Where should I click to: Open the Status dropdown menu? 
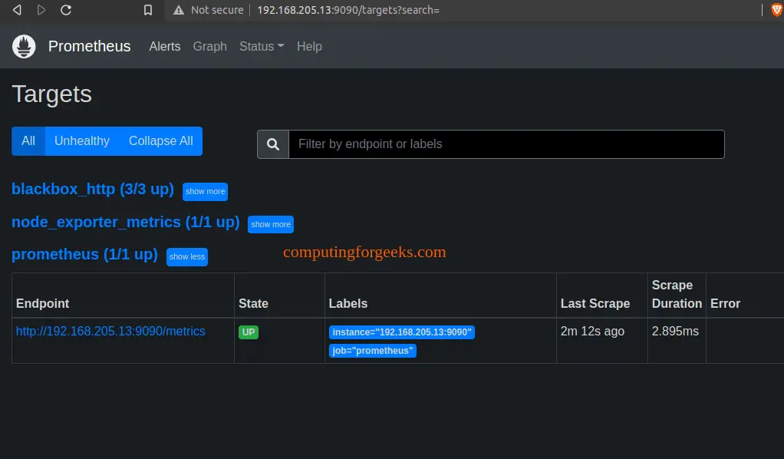[x=262, y=46]
